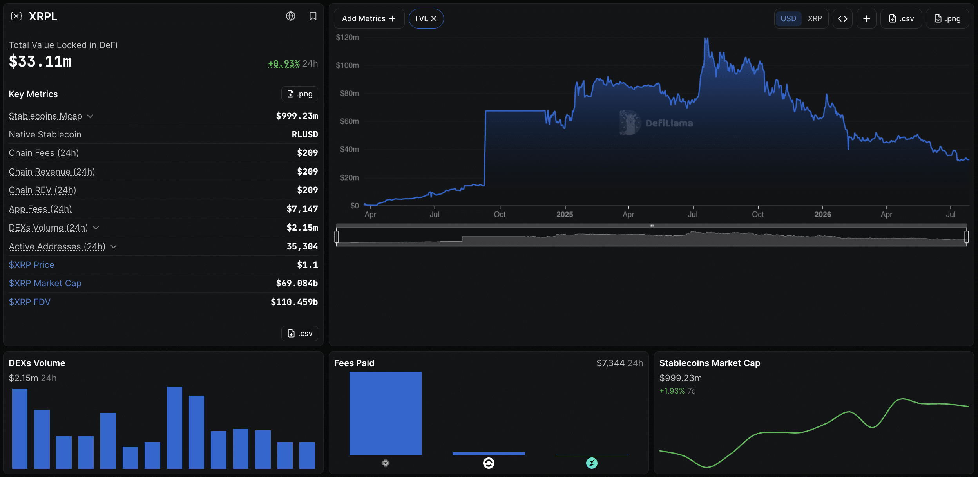
Task: Click the largest bar in Fees Paid chart
Action: [x=386, y=413]
